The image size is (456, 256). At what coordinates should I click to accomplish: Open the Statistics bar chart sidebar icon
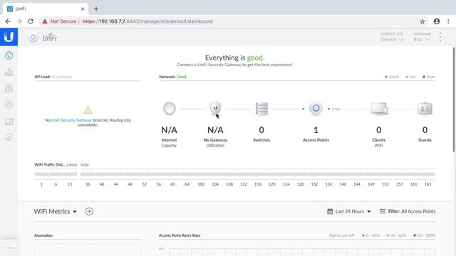[9, 72]
